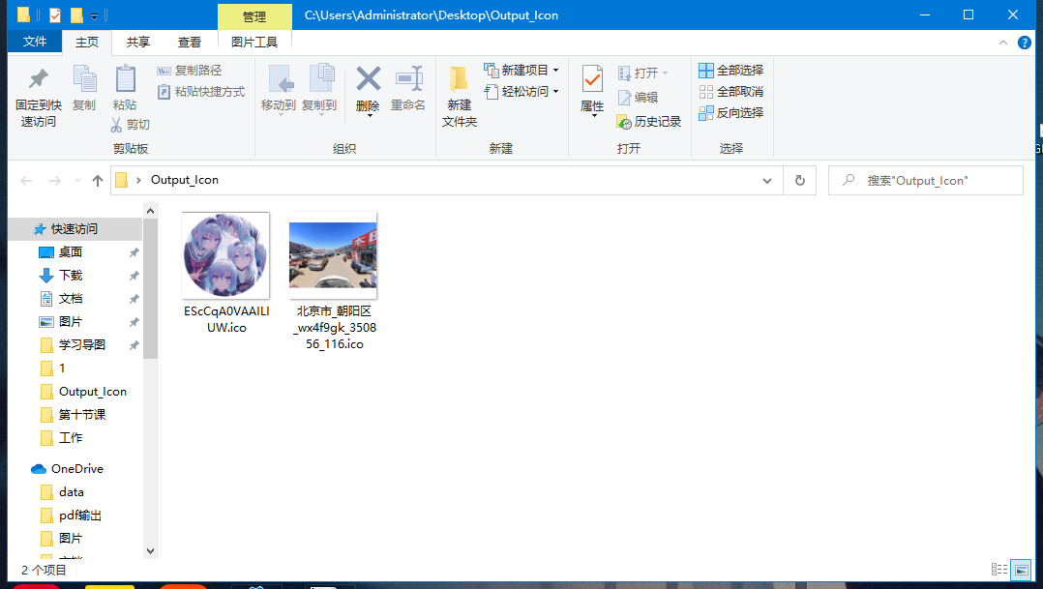
Task: Switch to 图片工具 ribbon tab
Action: tap(254, 43)
